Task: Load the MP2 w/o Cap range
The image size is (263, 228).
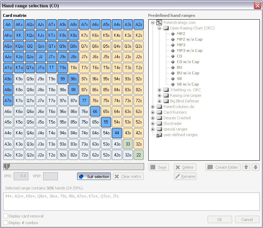Action: coord(189,39)
